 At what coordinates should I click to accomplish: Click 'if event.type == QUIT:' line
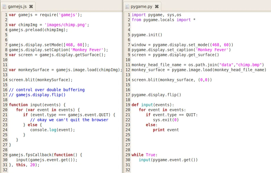[172, 115]
